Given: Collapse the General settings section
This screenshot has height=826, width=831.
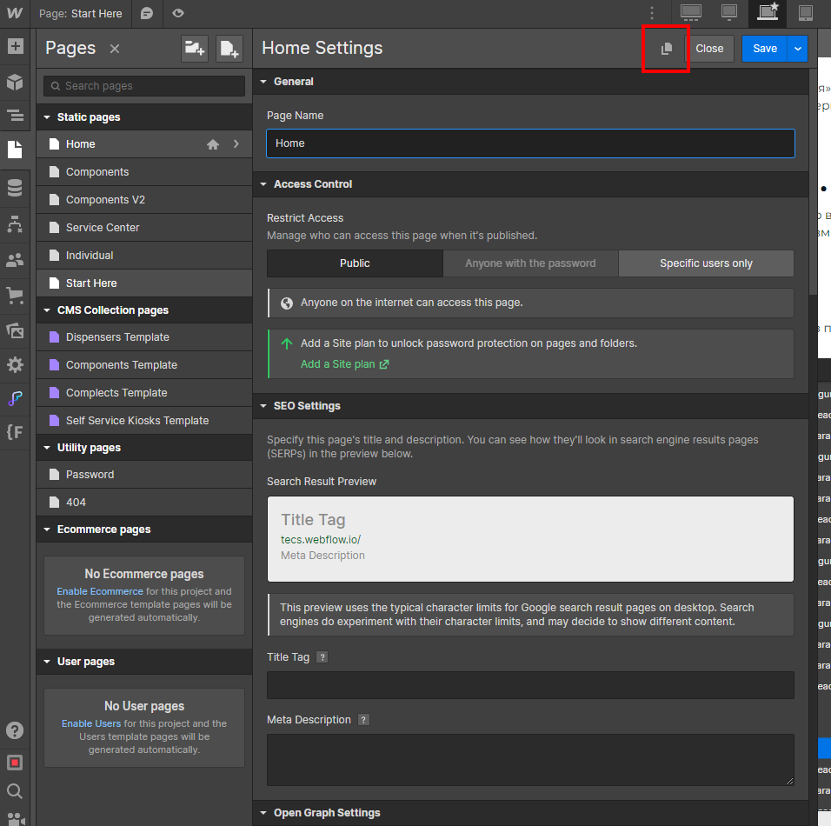Looking at the screenshot, I should pos(263,82).
